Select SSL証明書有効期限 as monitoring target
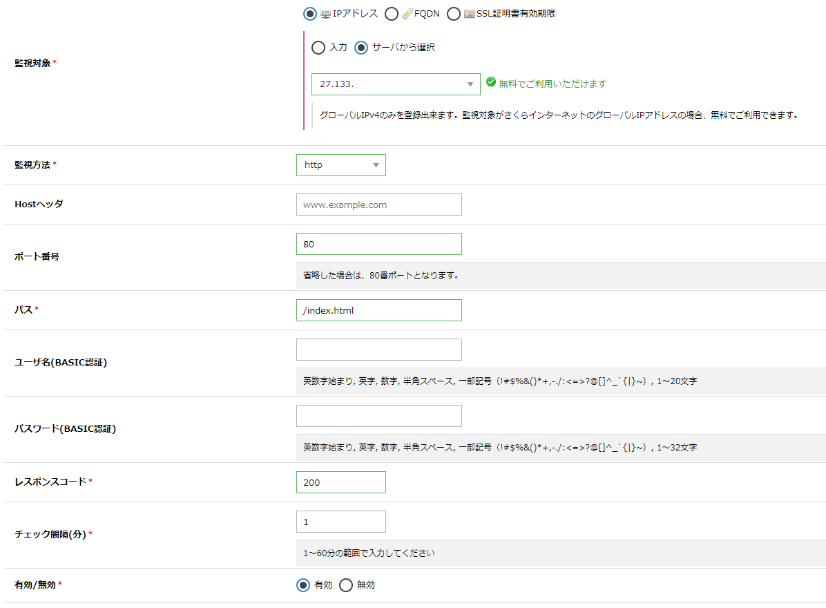The height and width of the screenshot is (608, 826). click(x=454, y=13)
